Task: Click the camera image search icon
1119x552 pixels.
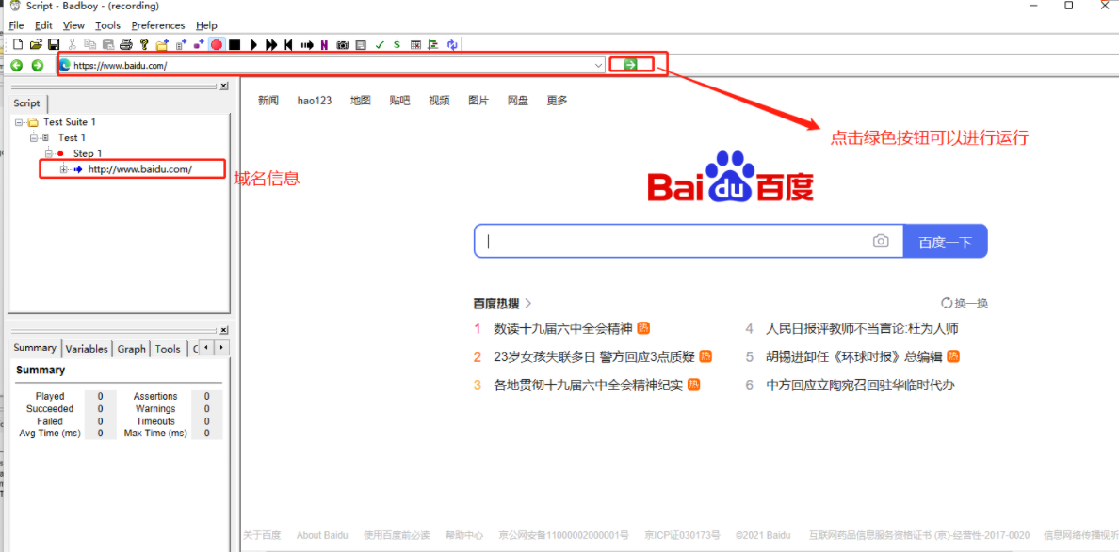Action: 881,242
